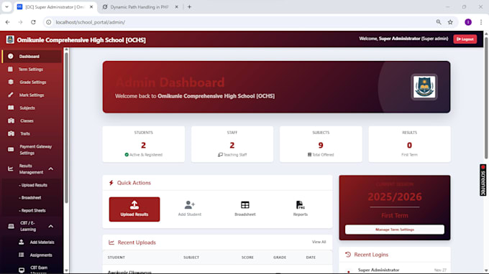Click the Mark Settings pencil icon
This screenshot has height=274, width=489.
coord(11,95)
